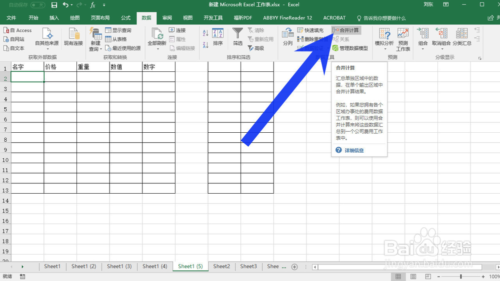Open the 开发工具 ribbon tab

[x=213, y=18]
